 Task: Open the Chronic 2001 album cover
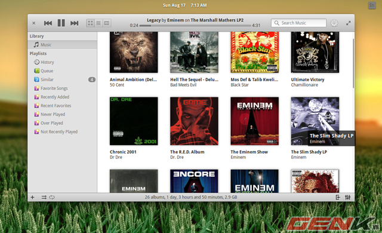pyautogui.click(x=134, y=121)
